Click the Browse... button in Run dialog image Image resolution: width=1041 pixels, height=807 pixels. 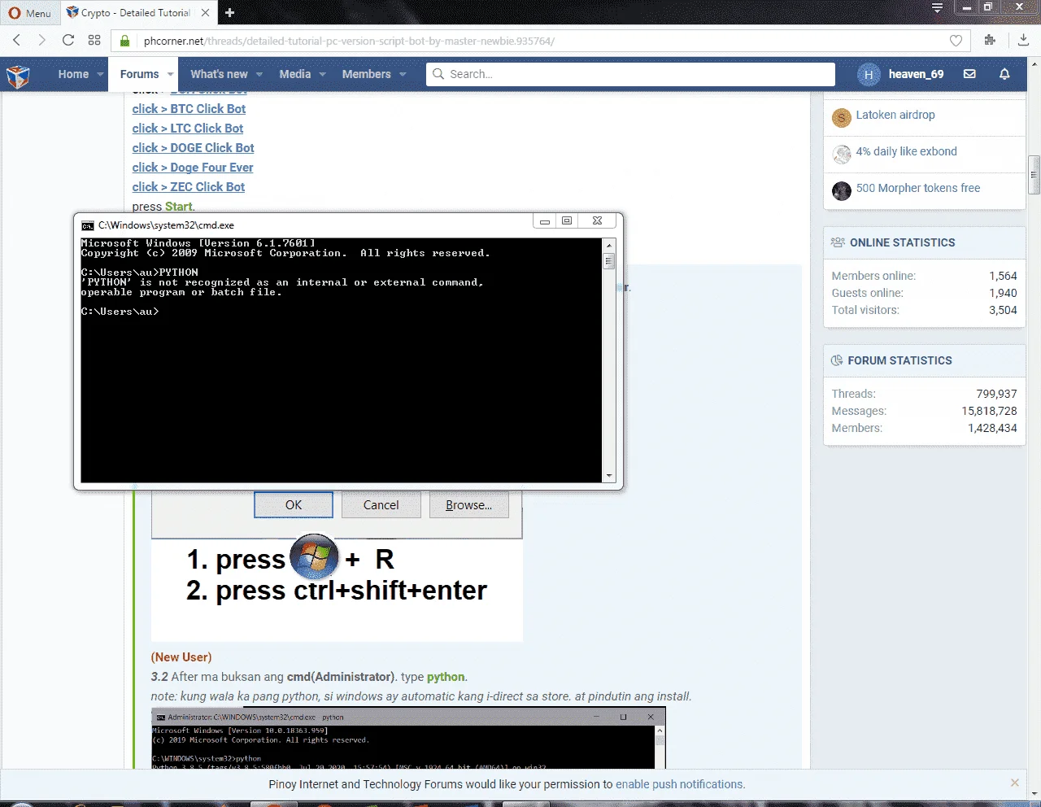468,505
